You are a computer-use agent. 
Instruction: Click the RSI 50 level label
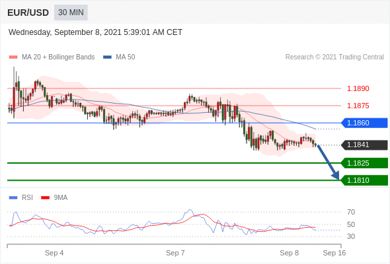351,224
